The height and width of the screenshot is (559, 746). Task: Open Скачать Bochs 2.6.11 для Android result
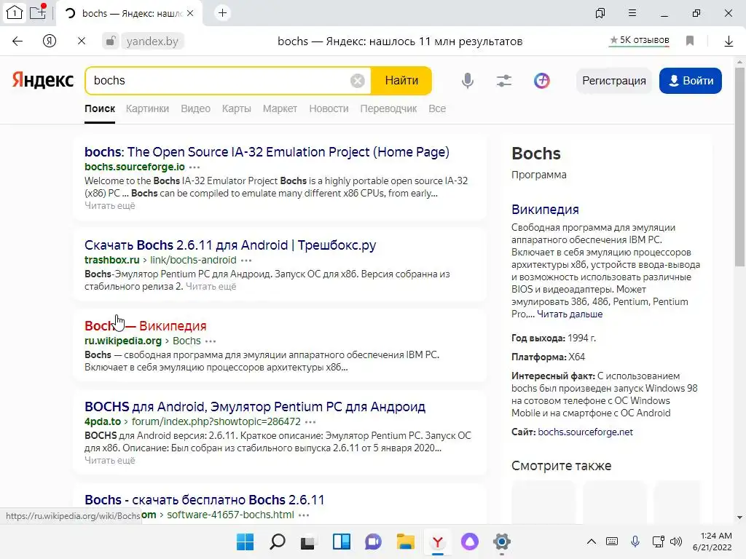coord(230,245)
